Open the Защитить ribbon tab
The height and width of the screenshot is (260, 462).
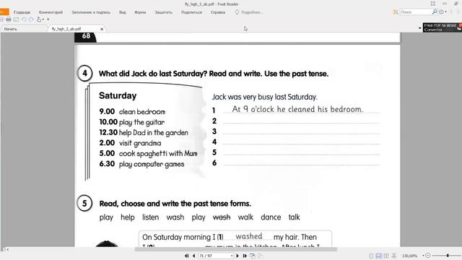(x=164, y=12)
